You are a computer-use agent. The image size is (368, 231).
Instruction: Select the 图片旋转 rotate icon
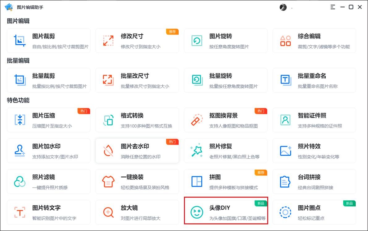197,41
